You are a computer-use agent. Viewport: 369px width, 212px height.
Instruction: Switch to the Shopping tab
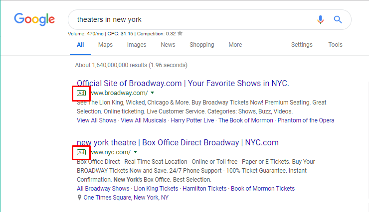click(201, 45)
